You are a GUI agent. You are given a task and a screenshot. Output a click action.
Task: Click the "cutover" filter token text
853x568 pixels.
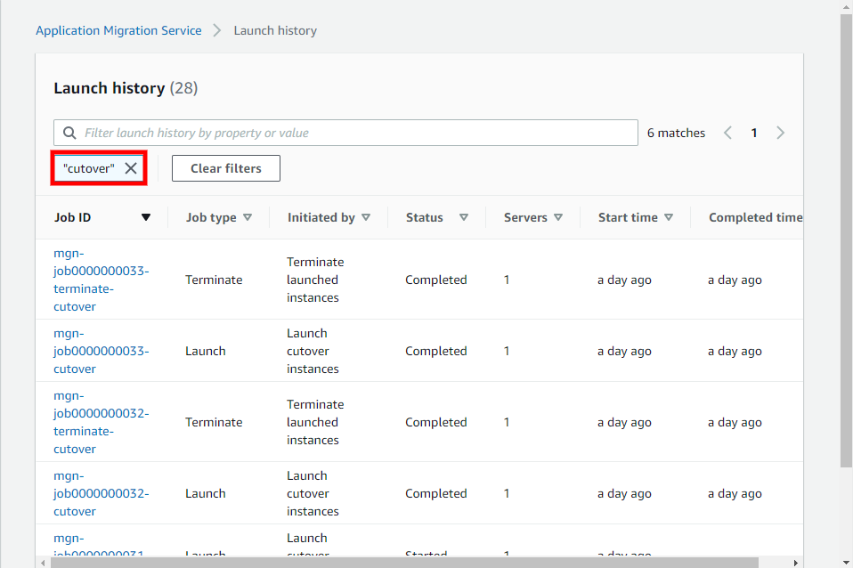(x=89, y=168)
